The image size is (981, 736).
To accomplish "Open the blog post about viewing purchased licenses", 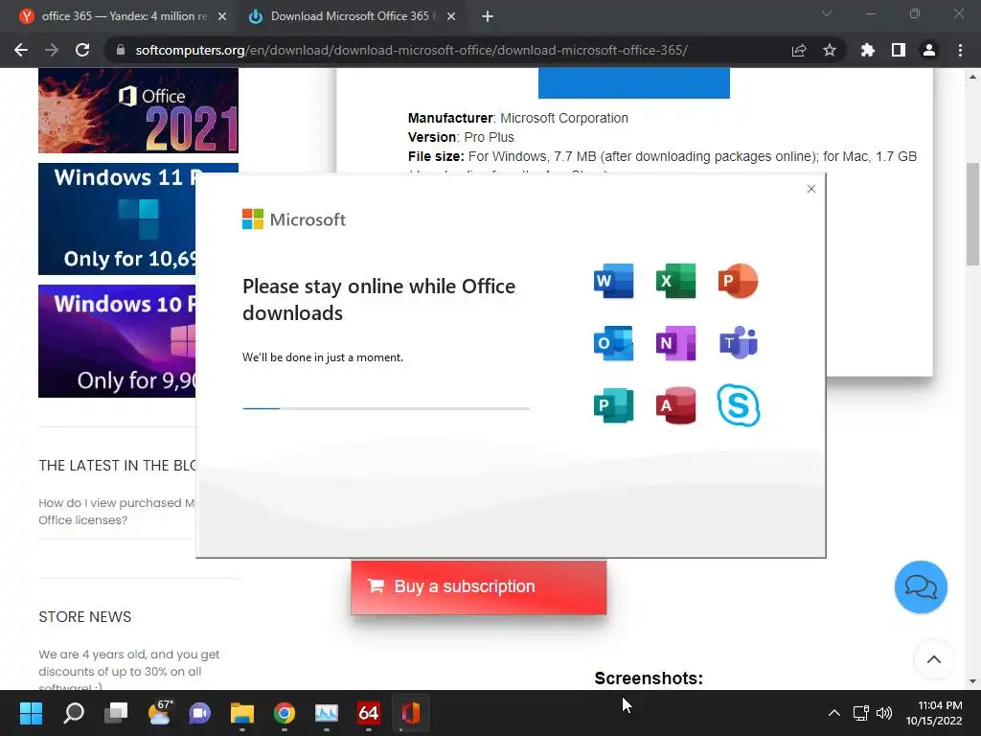I will coord(116,512).
